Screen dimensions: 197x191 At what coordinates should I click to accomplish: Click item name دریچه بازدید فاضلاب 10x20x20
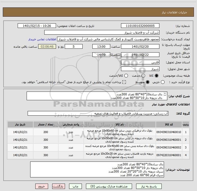120,155
